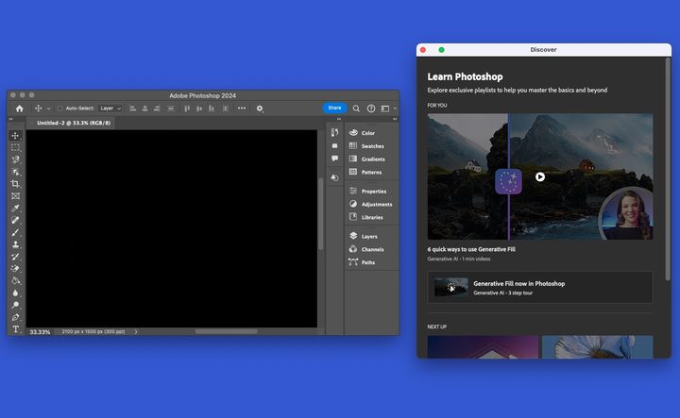Open the Layer auto-select dropdown
Screen dimensions: 680x418
point(110,109)
